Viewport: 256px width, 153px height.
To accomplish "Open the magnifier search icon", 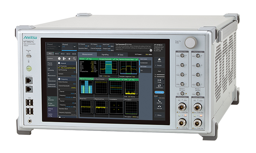I will coord(74,58).
